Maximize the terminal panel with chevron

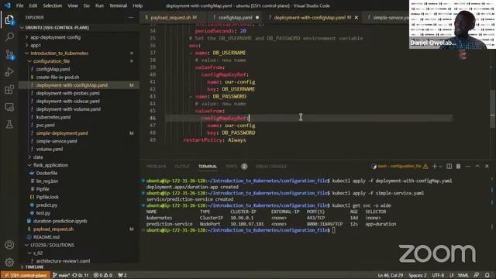pos(477,166)
